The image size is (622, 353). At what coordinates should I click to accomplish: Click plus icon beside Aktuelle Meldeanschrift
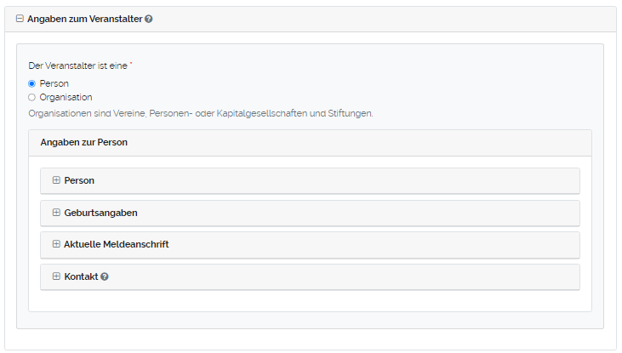click(56, 244)
